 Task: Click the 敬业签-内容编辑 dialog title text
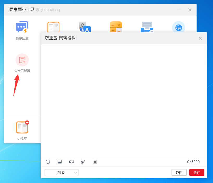tap(60, 38)
